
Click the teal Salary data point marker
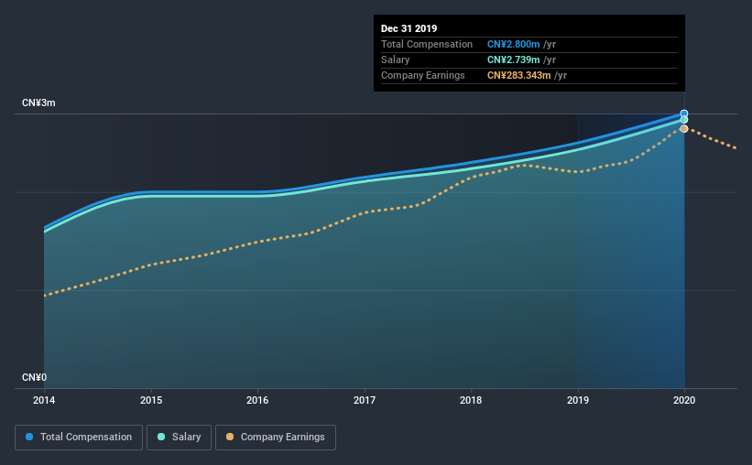tap(684, 120)
